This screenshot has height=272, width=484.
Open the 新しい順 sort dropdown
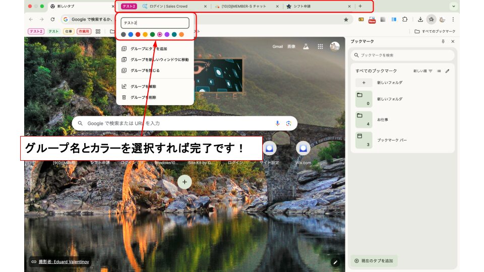pyautogui.click(x=422, y=71)
